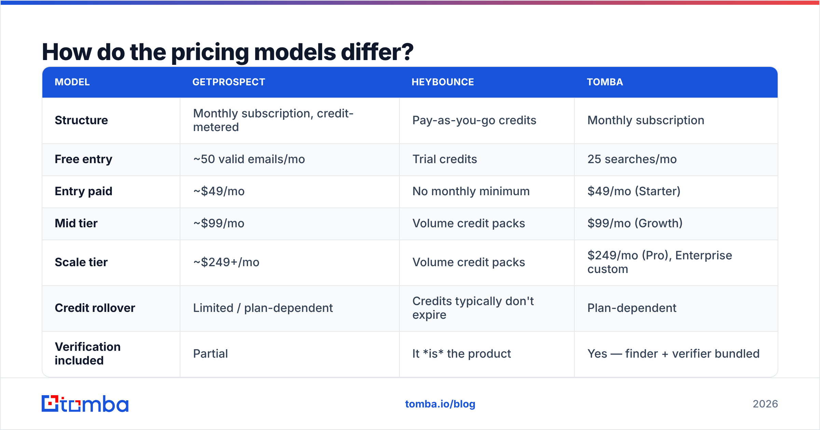This screenshot has width=820, height=430.
Task: Select the heading 'How do the pricing models differ?'
Action: point(228,52)
